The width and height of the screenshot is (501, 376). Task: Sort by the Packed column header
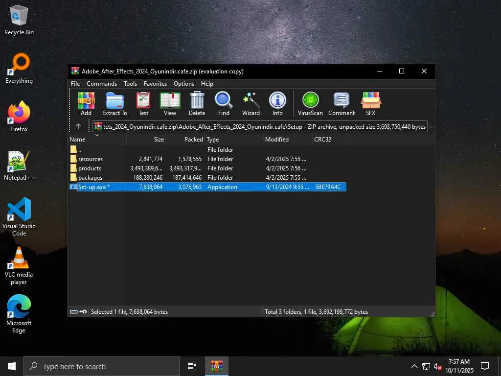[x=185, y=140]
